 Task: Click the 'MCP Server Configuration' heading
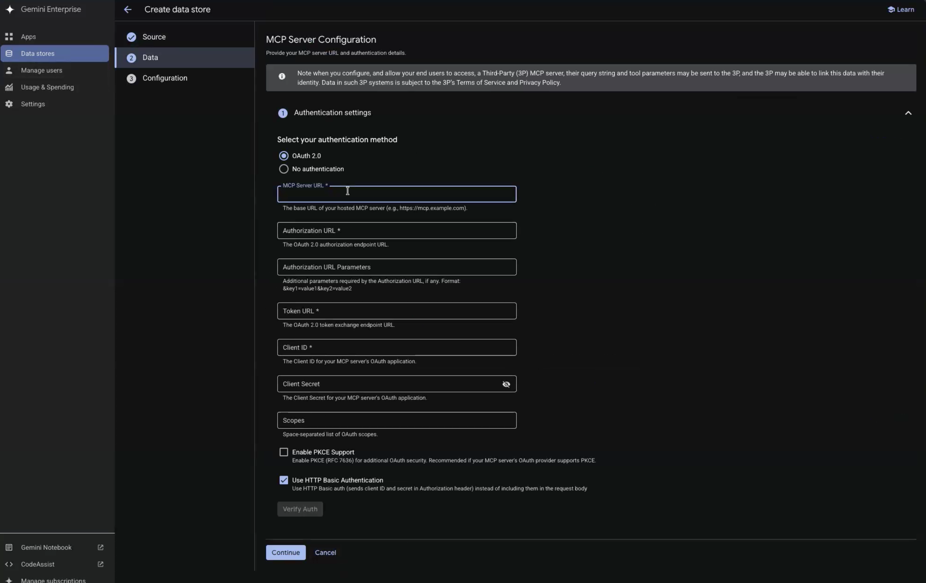tap(321, 40)
